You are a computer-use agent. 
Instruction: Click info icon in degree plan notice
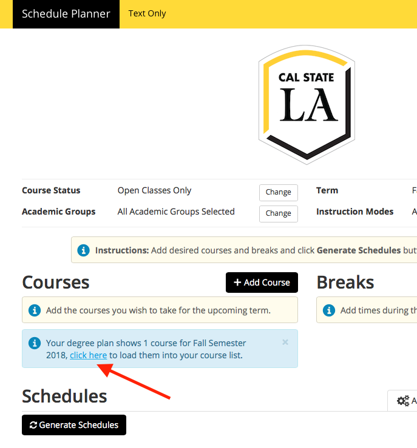pos(35,343)
